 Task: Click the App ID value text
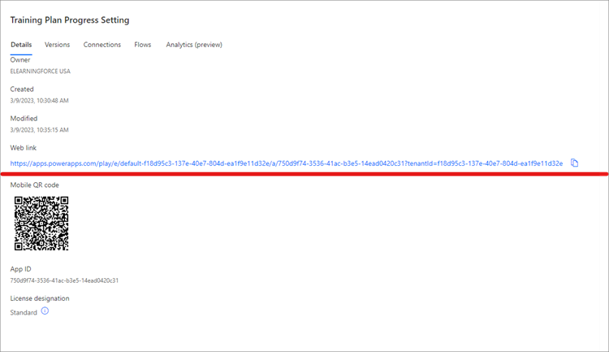[x=64, y=280]
